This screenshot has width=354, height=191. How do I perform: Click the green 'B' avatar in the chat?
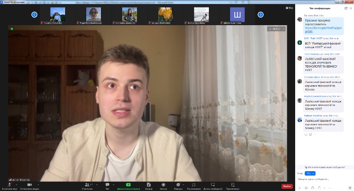point(300,43)
